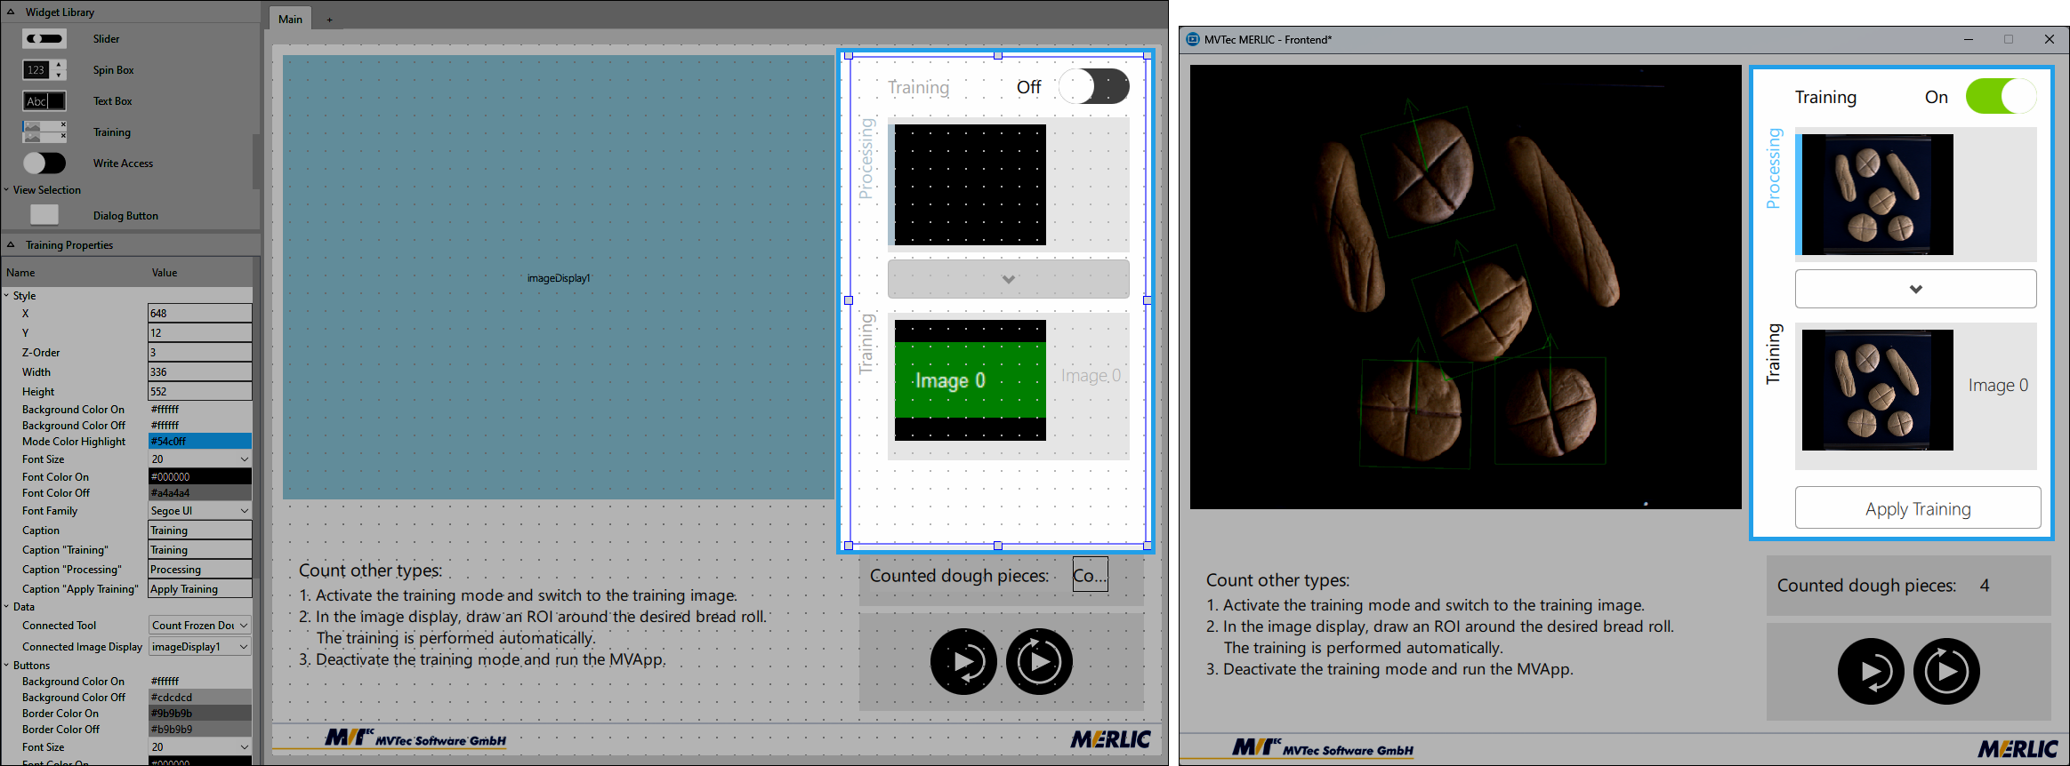This screenshot has width=2070, height=766.
Task: Switch to the Main tab
Action: [x=291, y=20]
